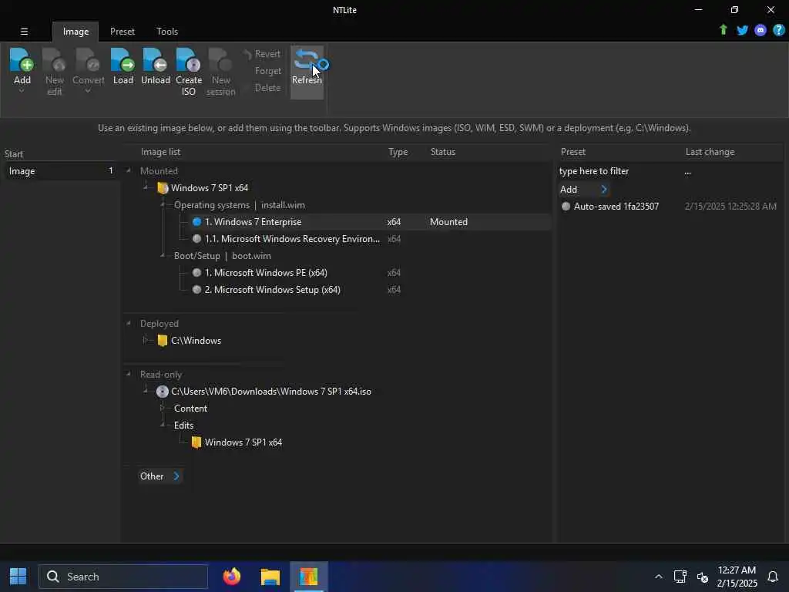Collapse the Mounted group
The image size is (789, 592).
point(129,170)
